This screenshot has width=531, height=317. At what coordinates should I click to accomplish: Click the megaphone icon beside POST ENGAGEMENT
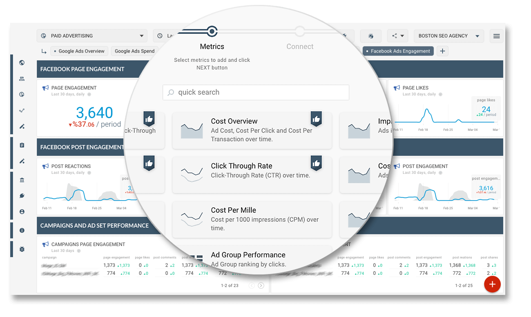coord(397,166)
